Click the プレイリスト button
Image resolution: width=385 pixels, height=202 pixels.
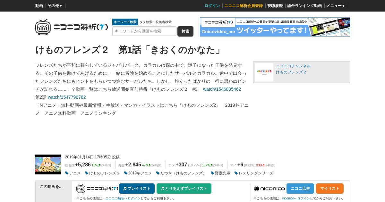[x=137, y=189]
